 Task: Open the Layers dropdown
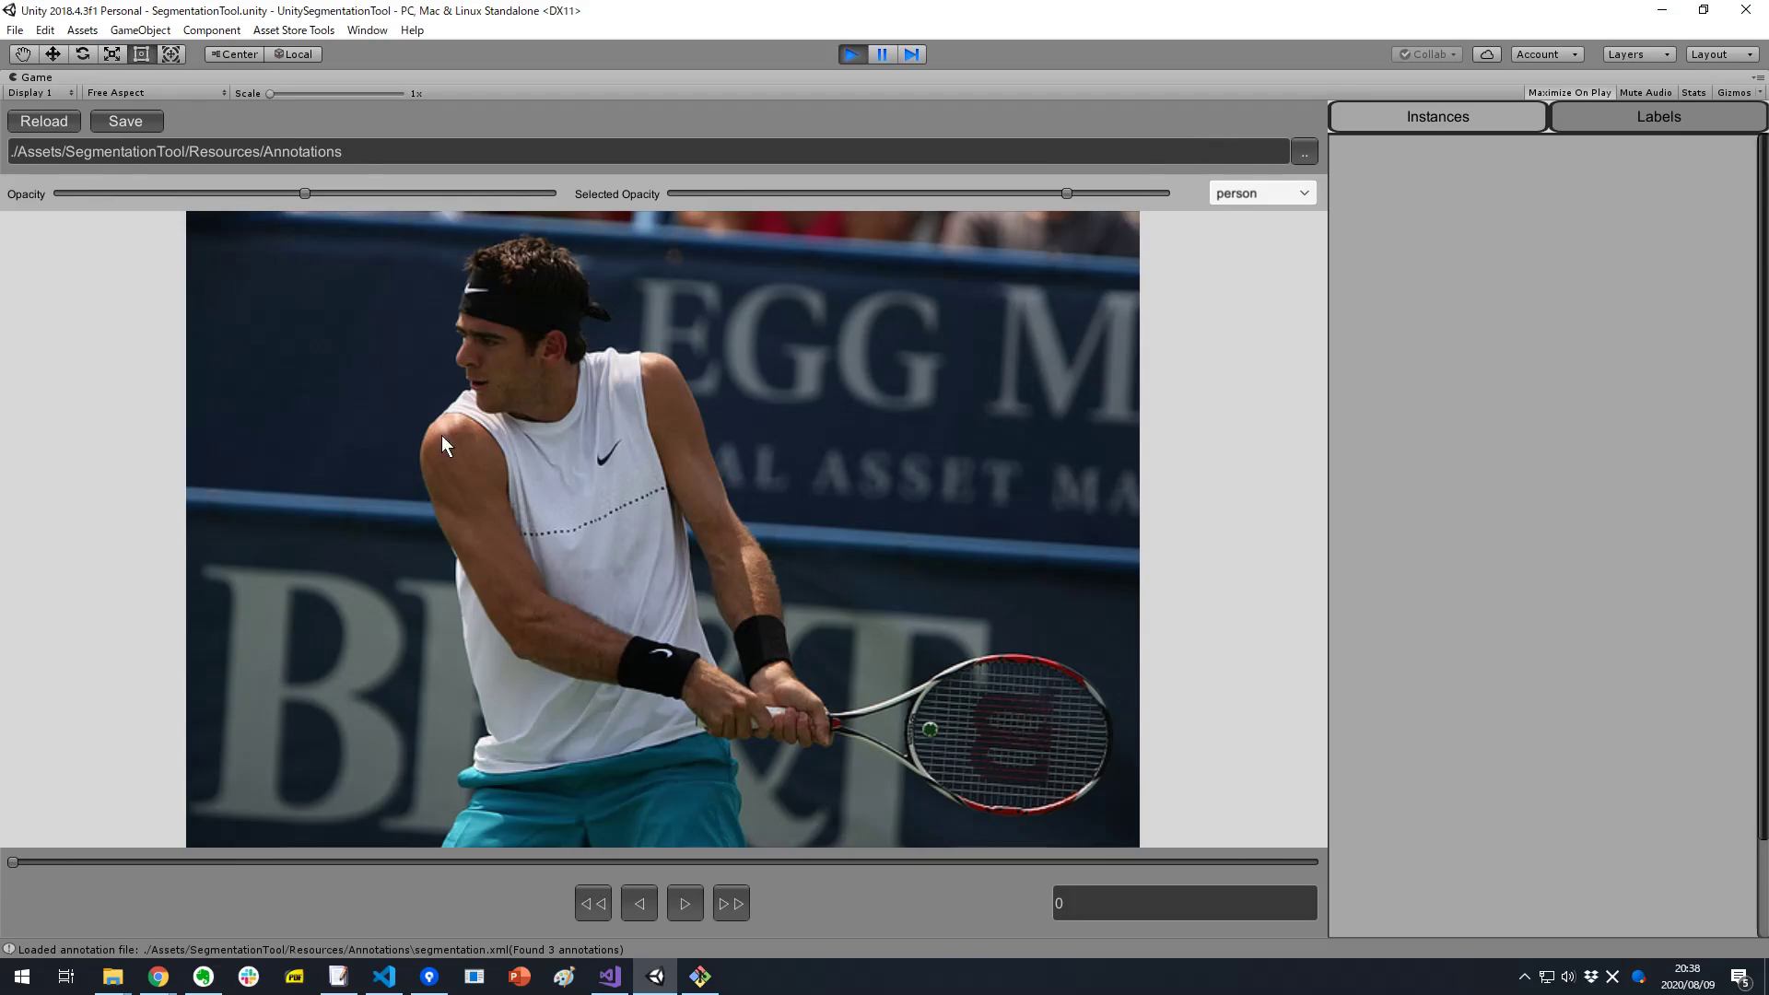1639,54
